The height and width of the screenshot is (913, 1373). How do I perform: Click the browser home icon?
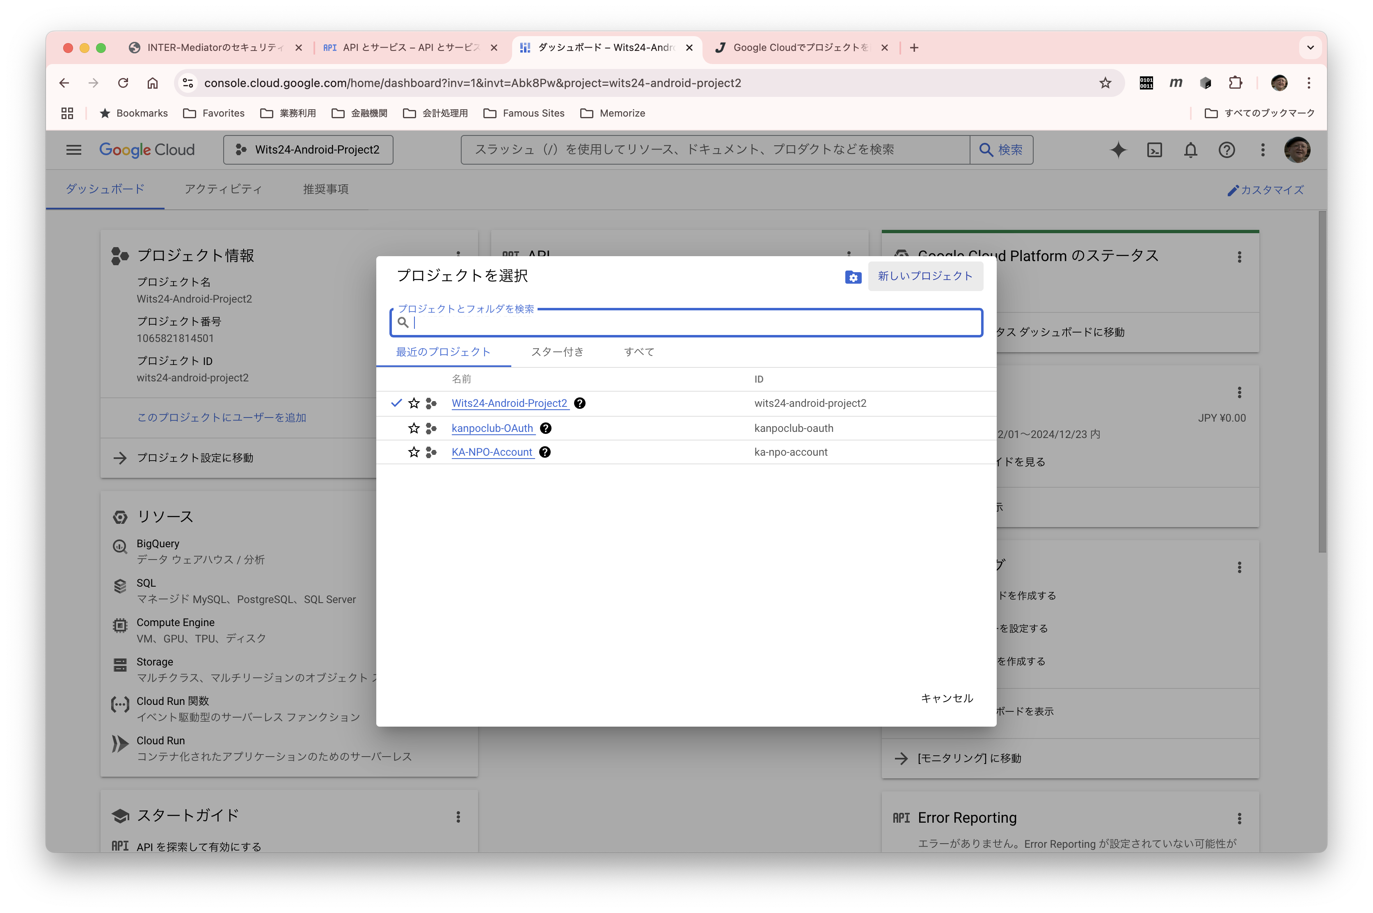coord(153,83)
